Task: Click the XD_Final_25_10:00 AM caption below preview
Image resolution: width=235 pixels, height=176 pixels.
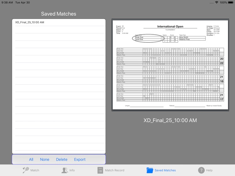Action: pos(170,120)
